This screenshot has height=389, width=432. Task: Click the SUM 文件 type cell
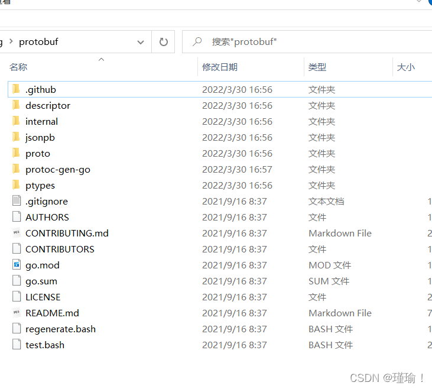(x=329, y=281)
